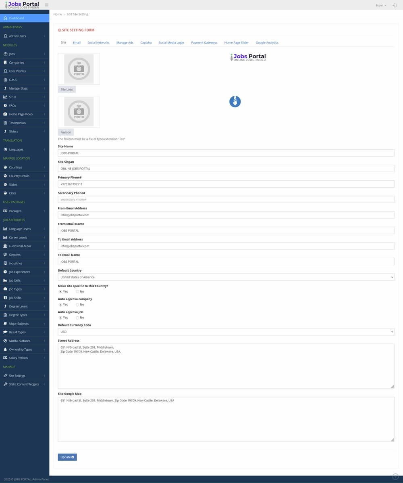The height and width of the screenshot is (483, 403).
Task: Click the C.M.S document icon
Action: click(5, 80)
